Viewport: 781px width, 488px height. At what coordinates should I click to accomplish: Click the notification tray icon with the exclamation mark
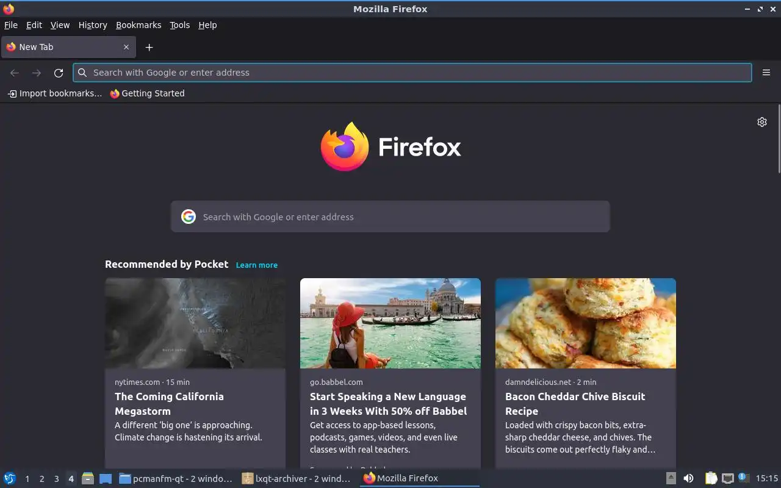pyautogui.click(x=743, y=478)
